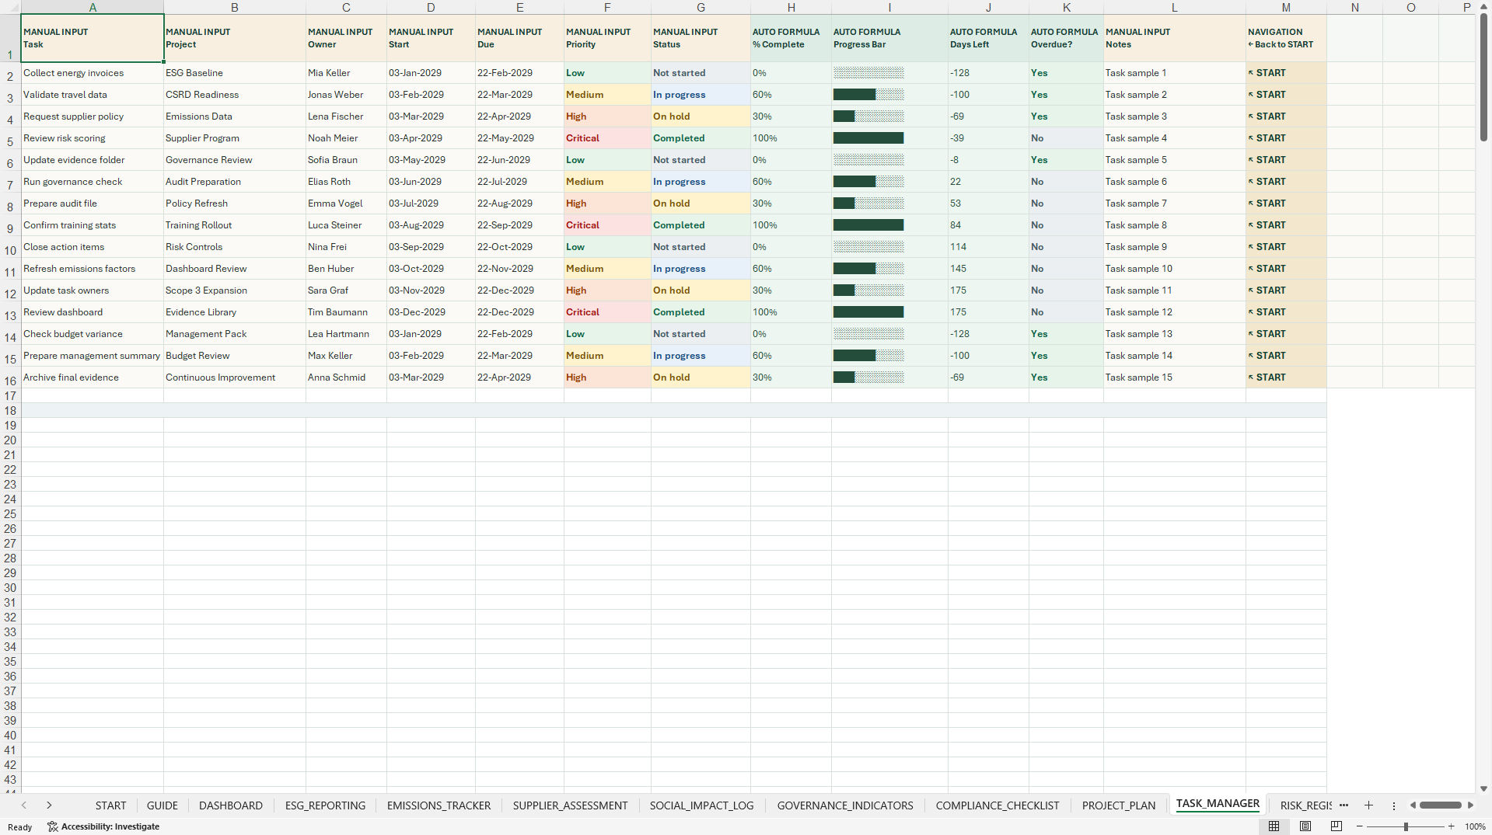Open the Accessibility: Investigate status item
Image resolution: width=1492 pixels, height=835 pixels.
(103, 826)
